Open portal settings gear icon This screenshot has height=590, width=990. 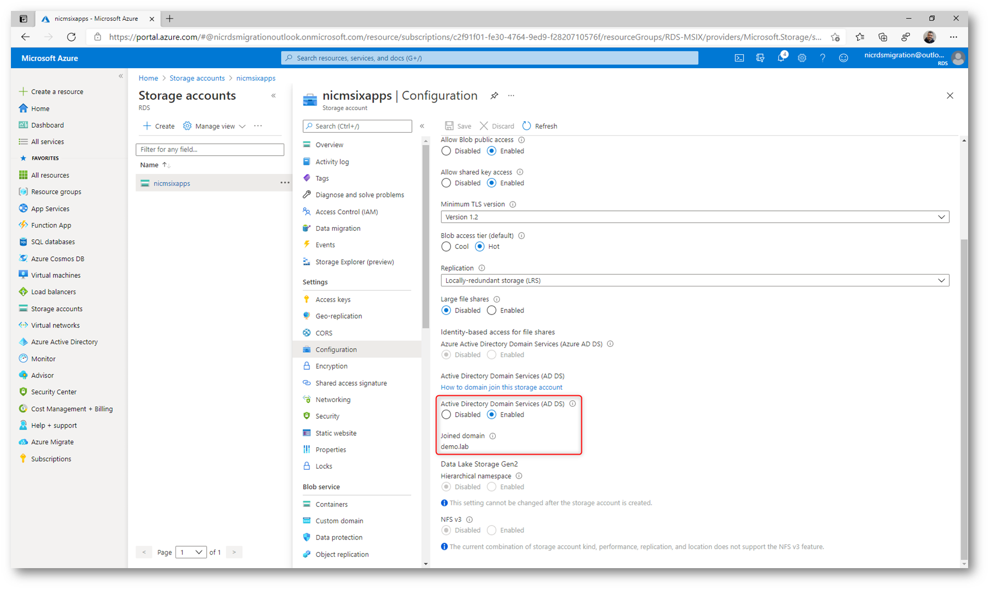click(802, 58)
